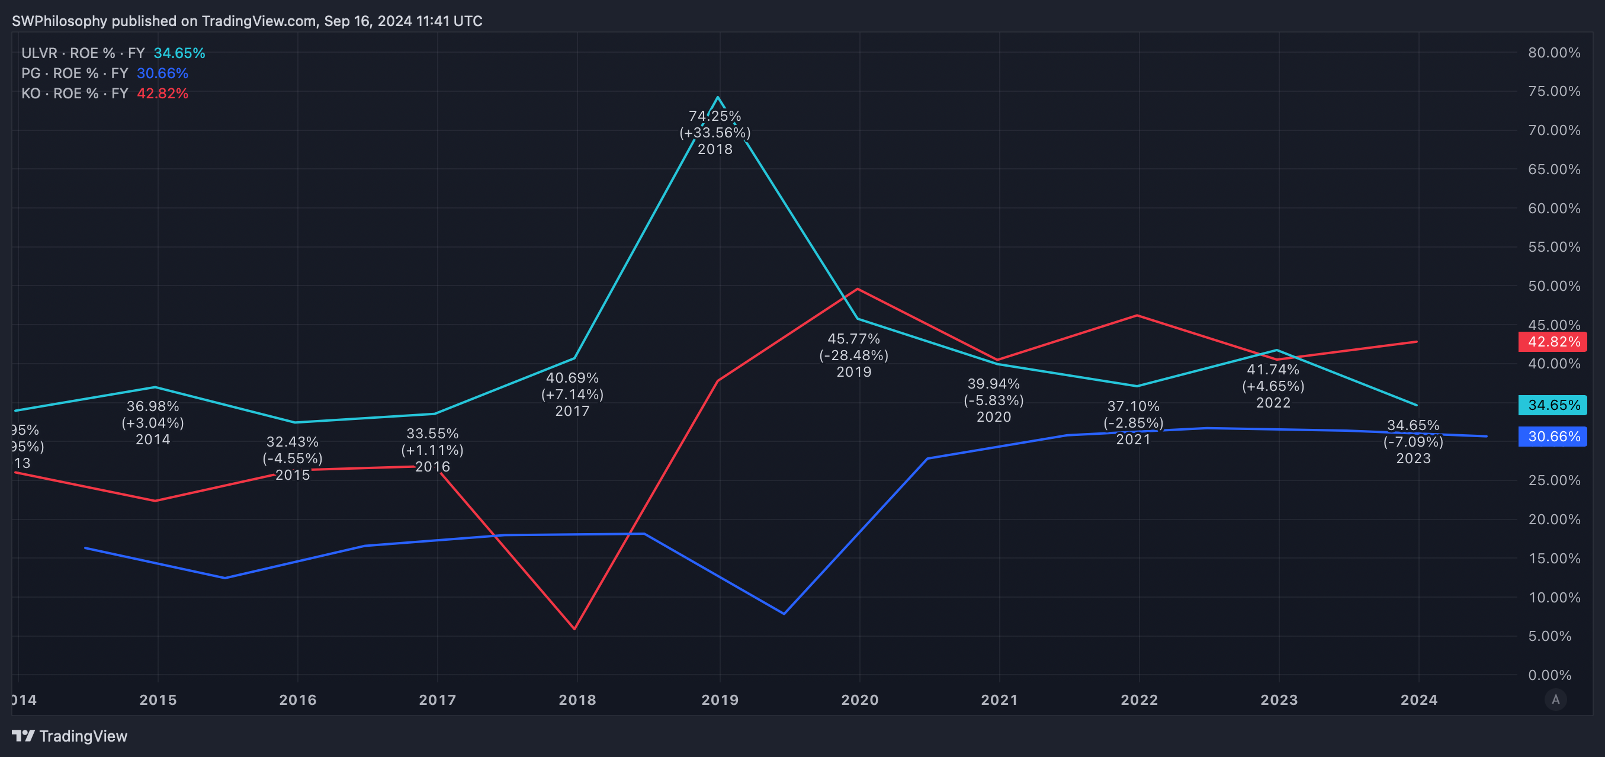Click the blue 30.66% price axis label
This screenshot has height=757, width=1605.
pyautogui.click(x=1553, y=436)
